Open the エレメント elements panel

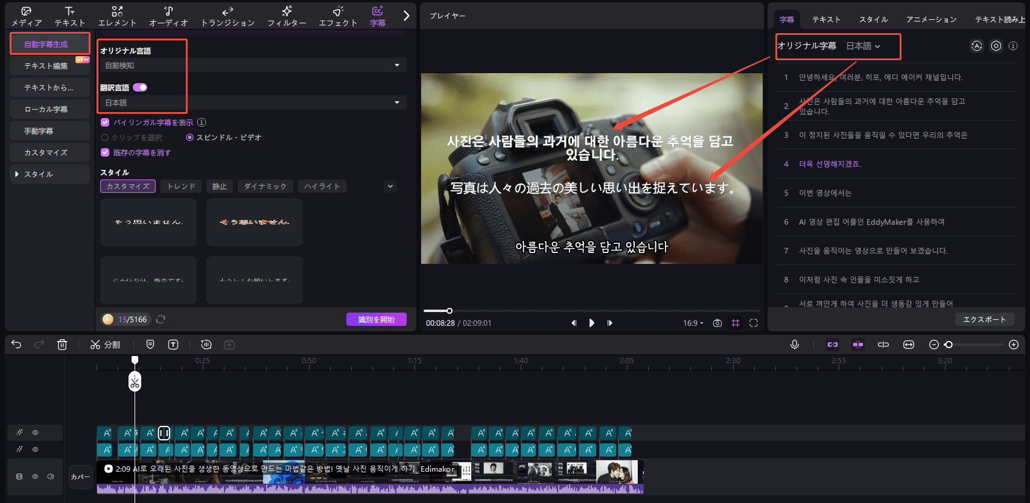tap(117, 16)
